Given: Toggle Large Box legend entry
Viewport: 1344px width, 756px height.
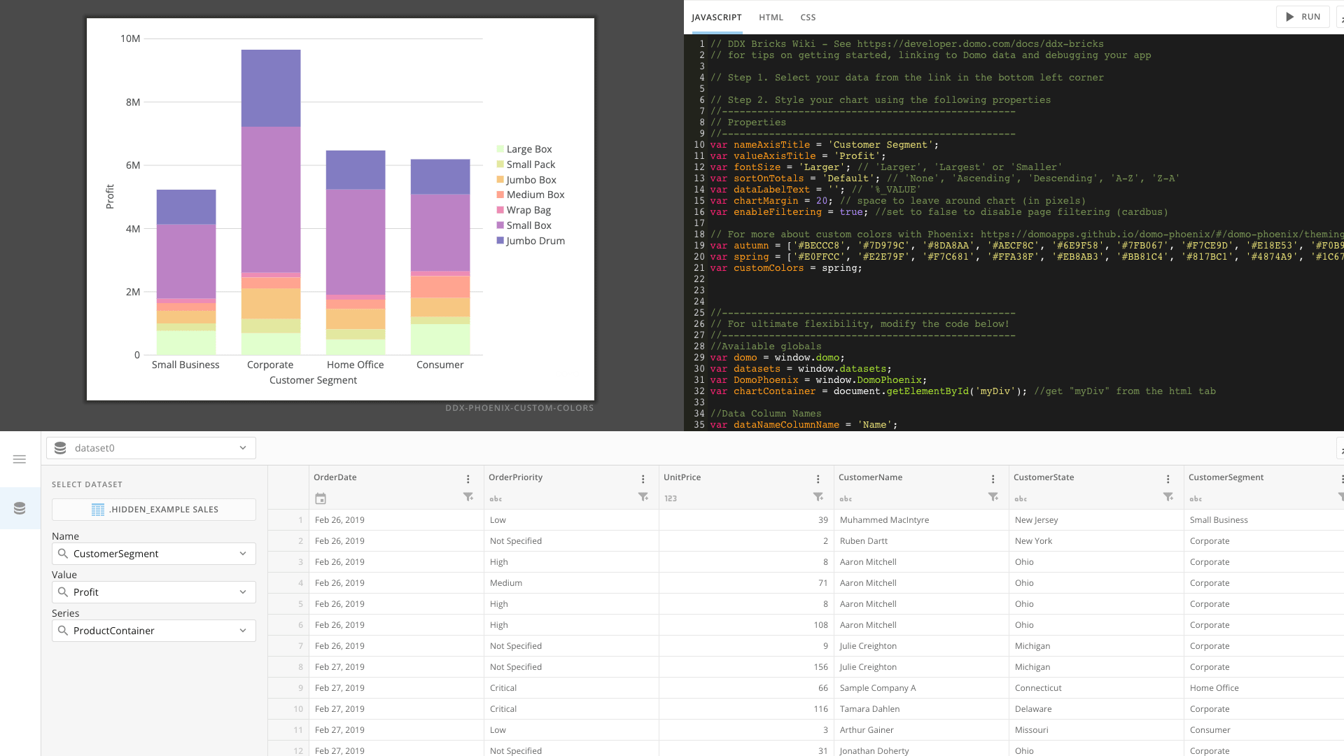Looking at the screenshot, I should click(x=528, y=149).
